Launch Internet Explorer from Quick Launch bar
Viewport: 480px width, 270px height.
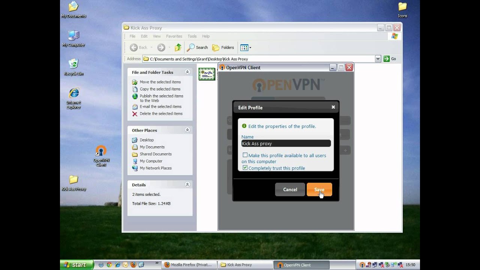point(117,265)
